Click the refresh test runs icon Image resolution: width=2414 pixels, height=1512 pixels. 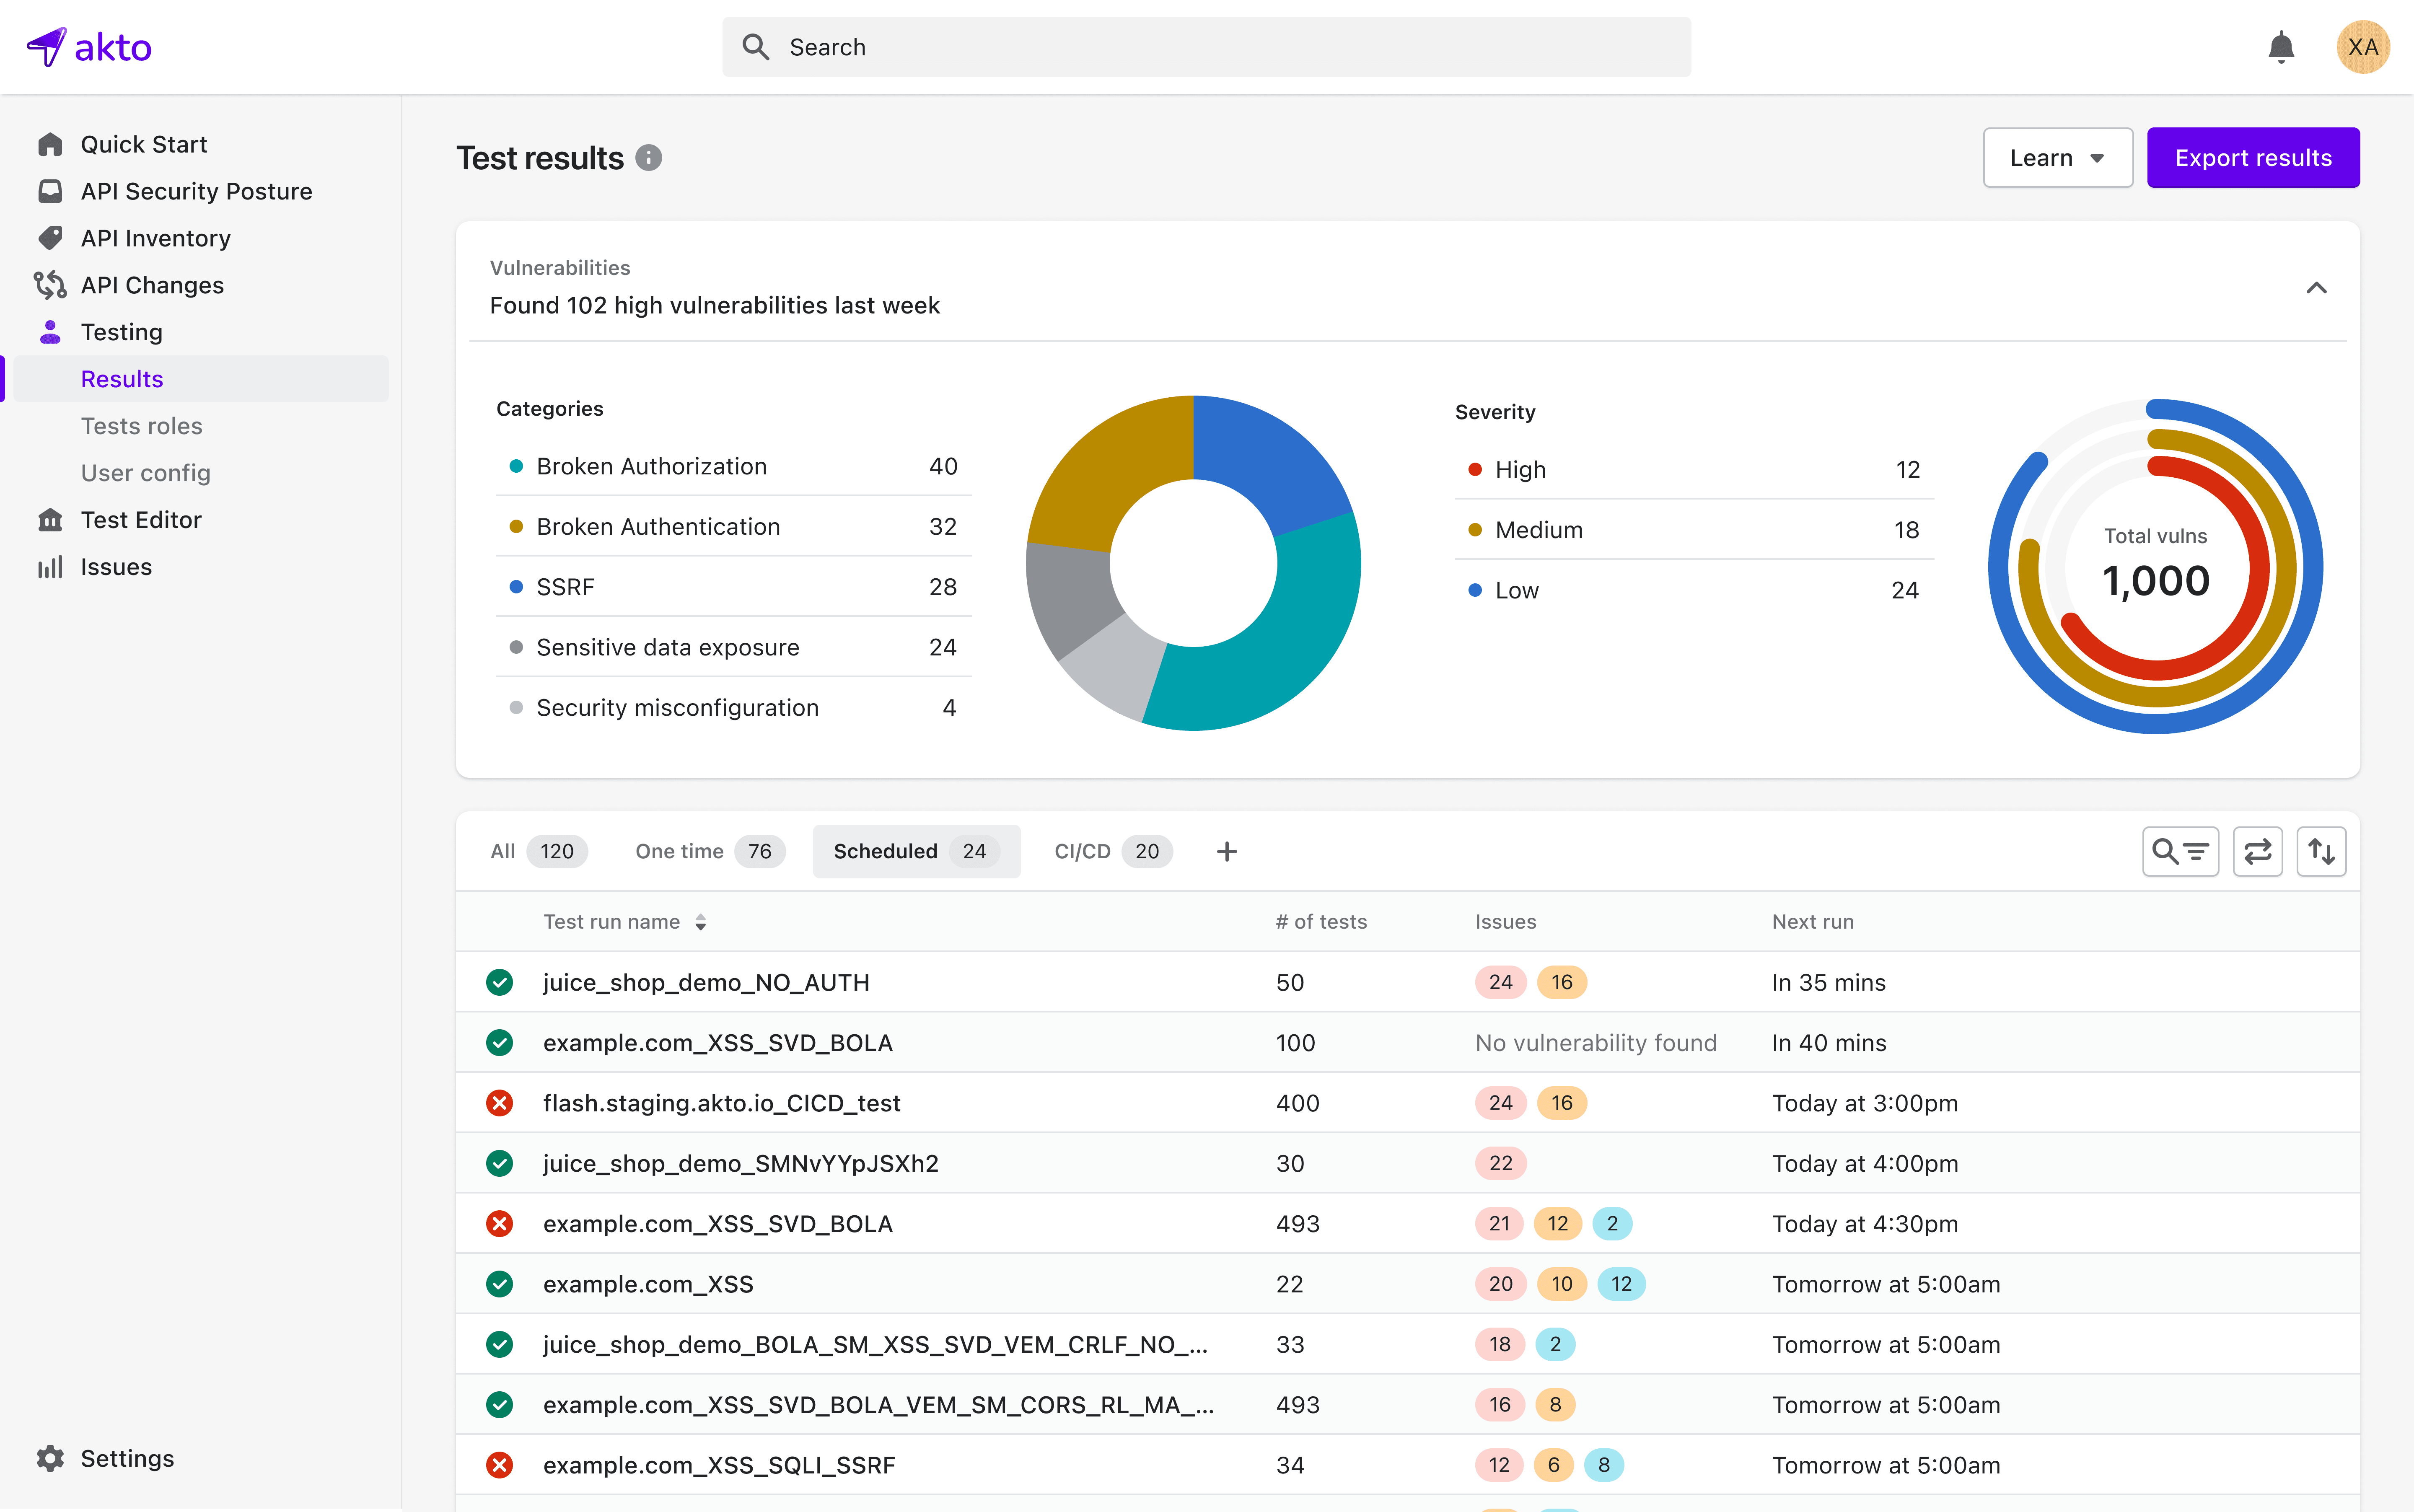coord(2259,851)
